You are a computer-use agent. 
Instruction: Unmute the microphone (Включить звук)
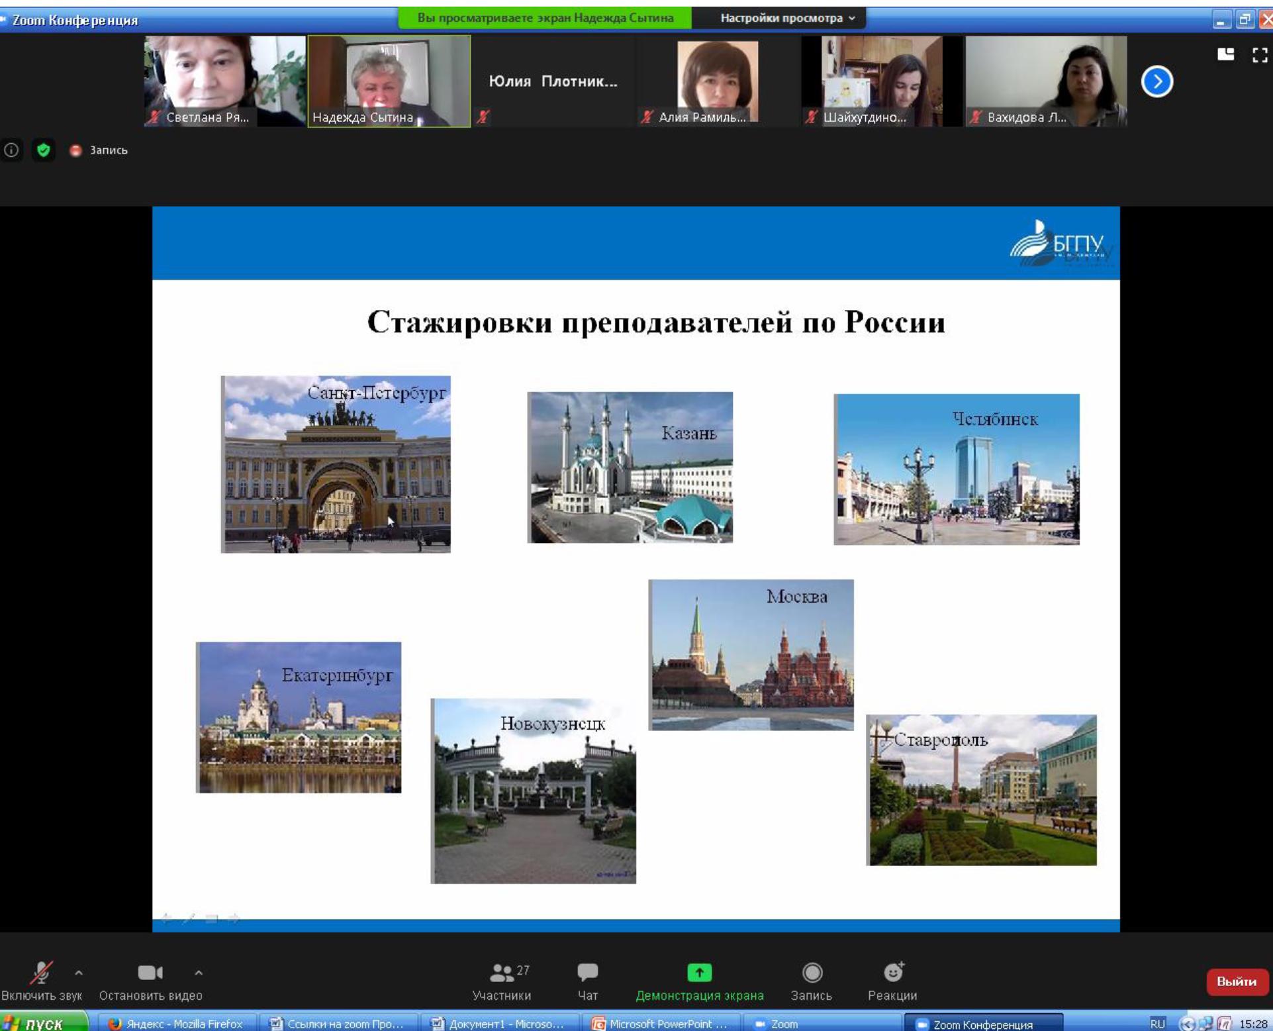(x=41, y=972)
